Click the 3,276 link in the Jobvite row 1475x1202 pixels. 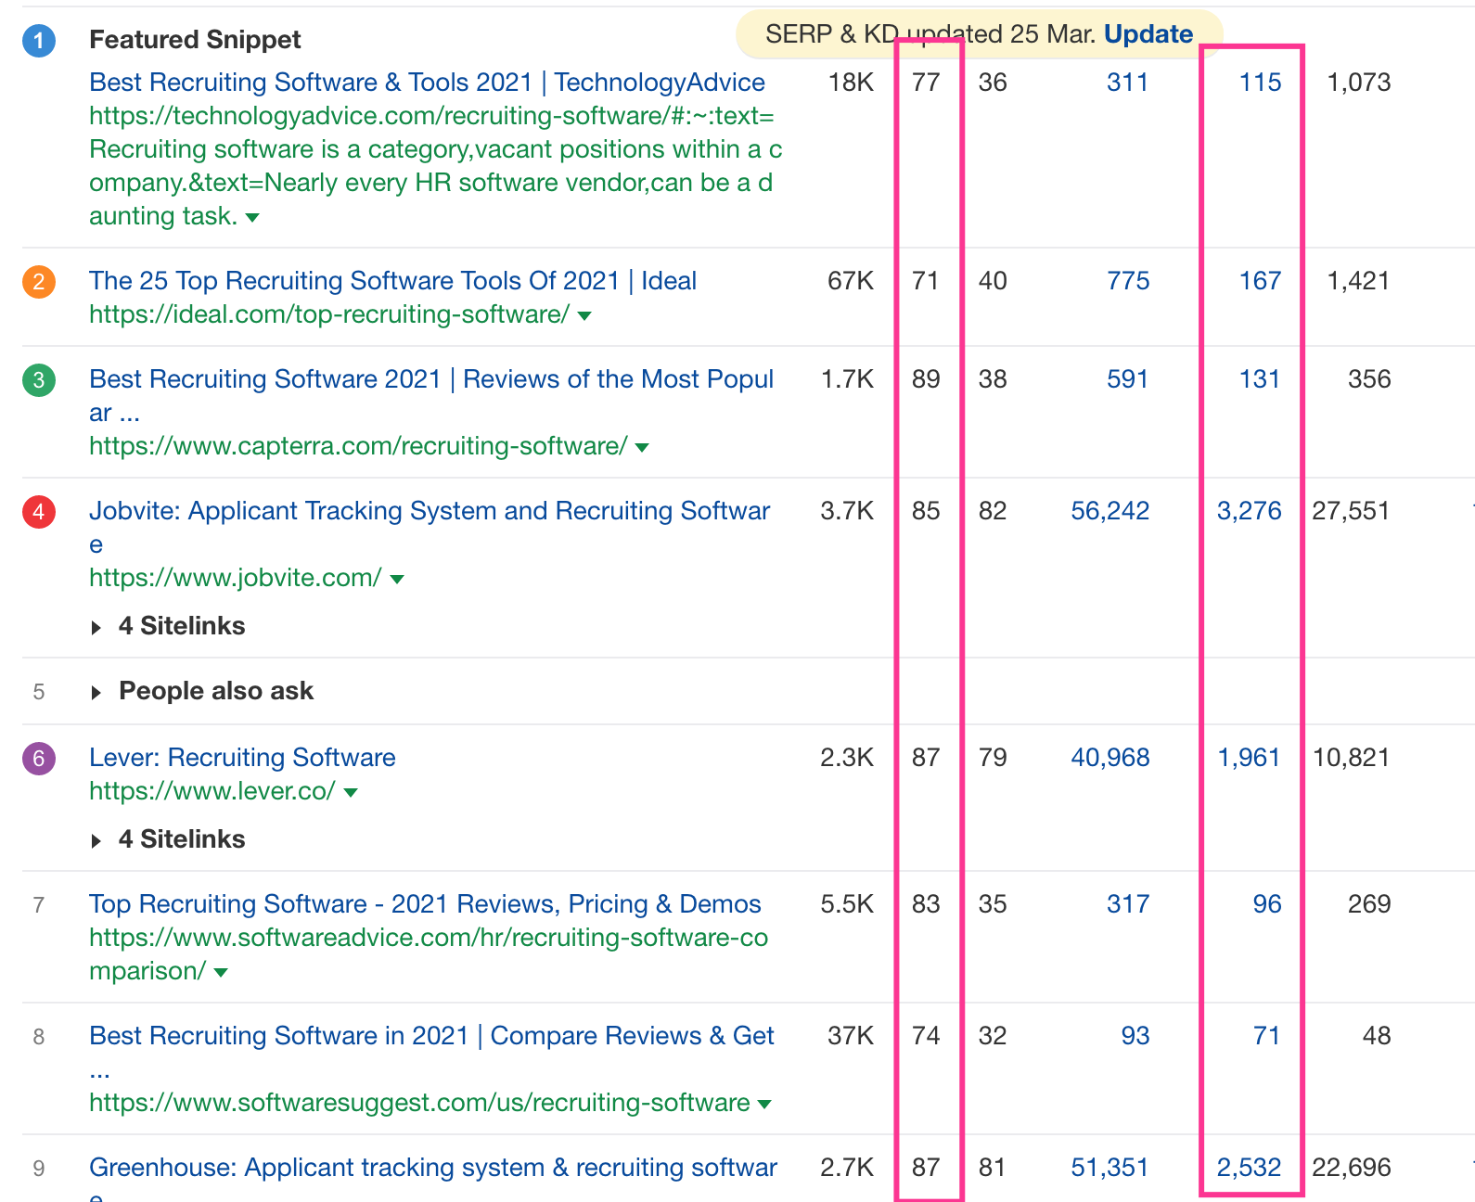1249,511
